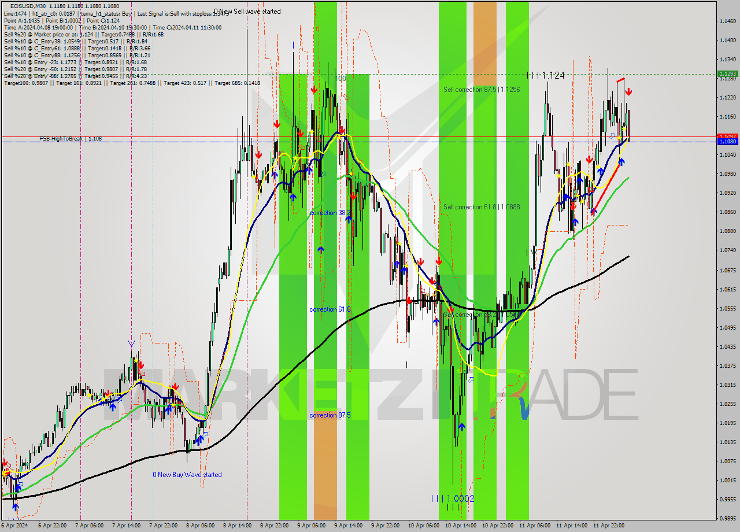This screenshot has height=532, width=740.
Task: Click the 1.0860 price axis label
Action: (x=727, y=212)
